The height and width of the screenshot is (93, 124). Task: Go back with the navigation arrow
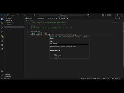[x=35, y=15]
